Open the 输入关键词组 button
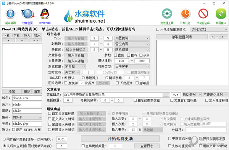229x150 pixels. 76,50
